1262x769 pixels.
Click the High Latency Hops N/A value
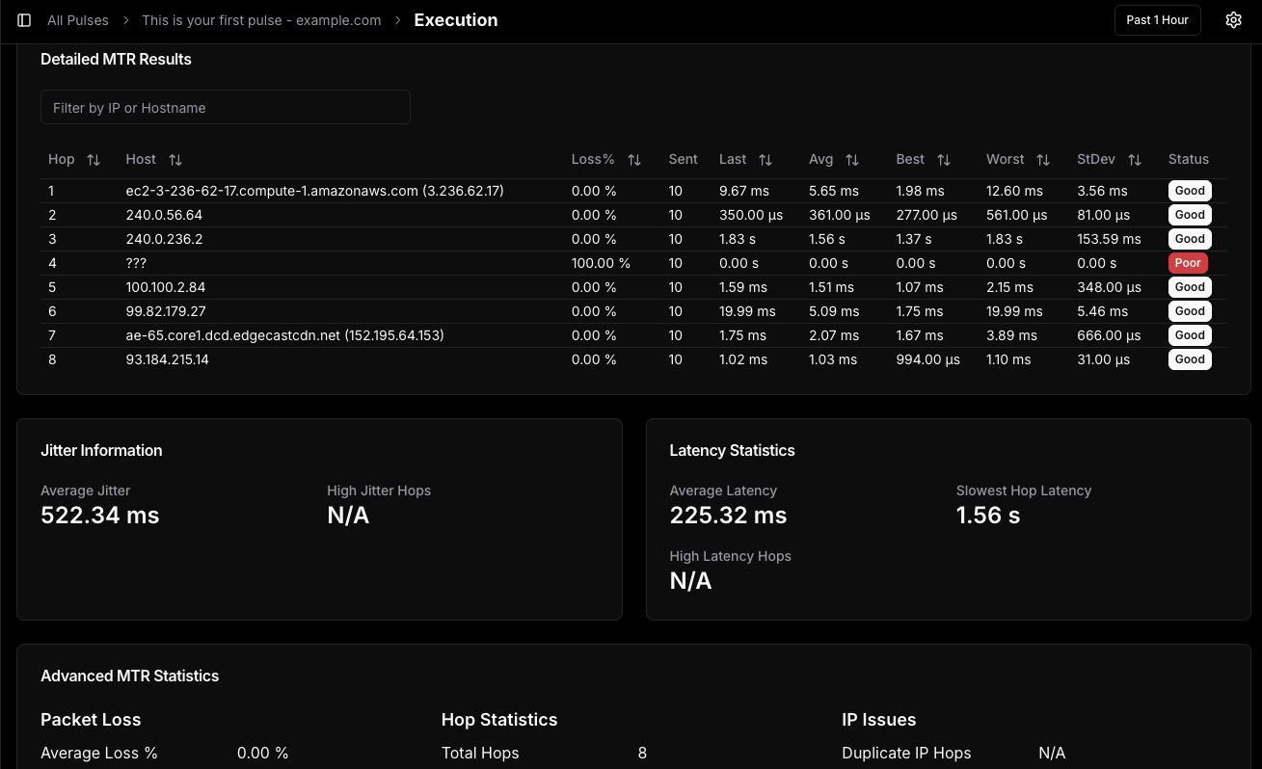click(691, 581)
